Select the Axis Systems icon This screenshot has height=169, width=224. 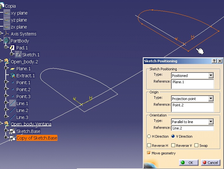coord(7,34)
